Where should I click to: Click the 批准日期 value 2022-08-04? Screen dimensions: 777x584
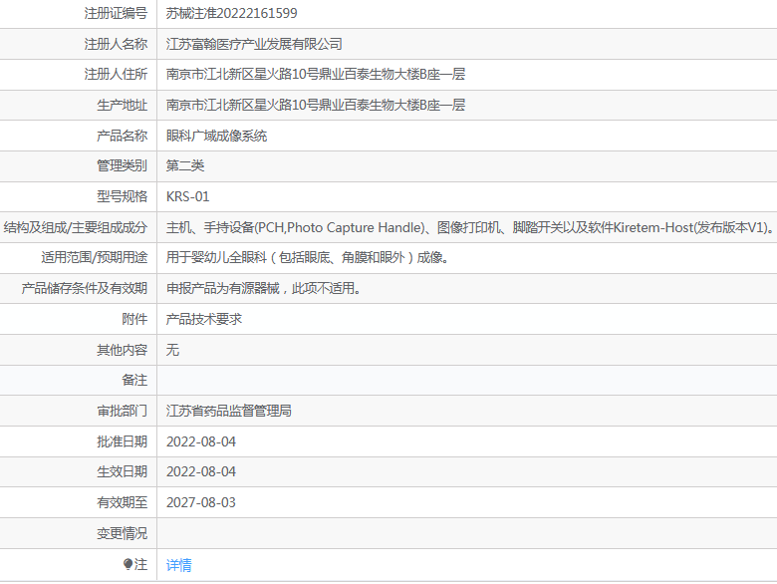200,441
